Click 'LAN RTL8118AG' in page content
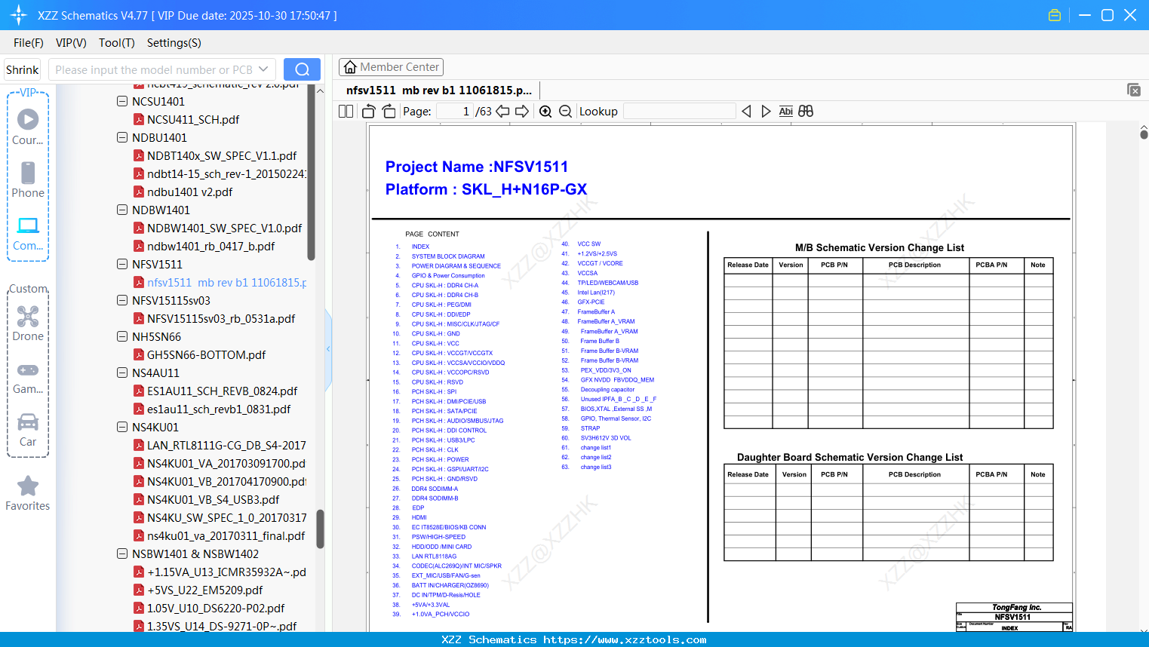 [434, 557]
